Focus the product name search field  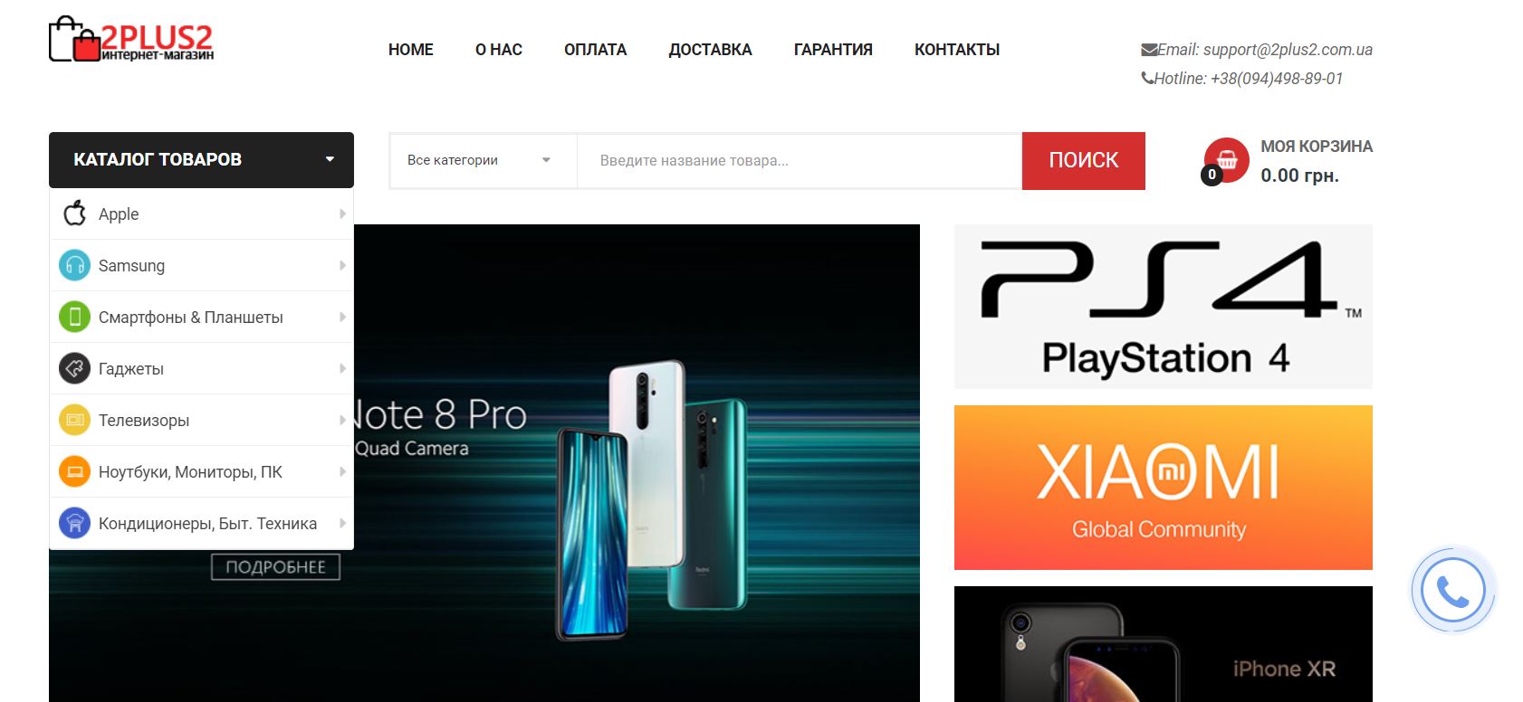800,161
